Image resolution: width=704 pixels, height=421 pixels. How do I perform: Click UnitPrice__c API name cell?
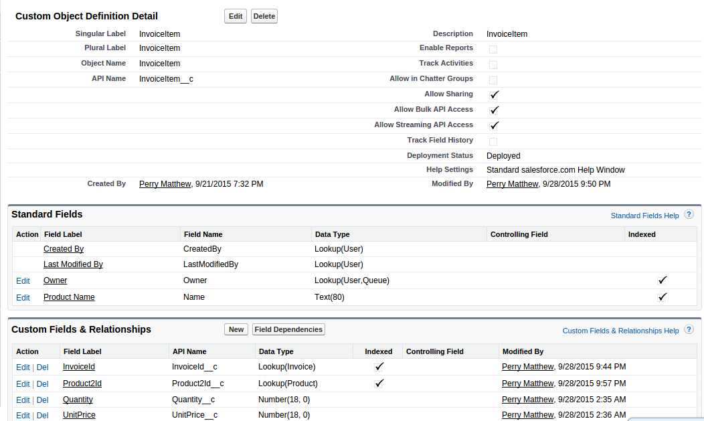(195, 415)
